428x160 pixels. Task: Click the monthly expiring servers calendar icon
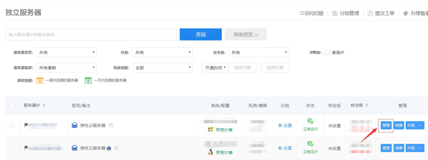88,80
